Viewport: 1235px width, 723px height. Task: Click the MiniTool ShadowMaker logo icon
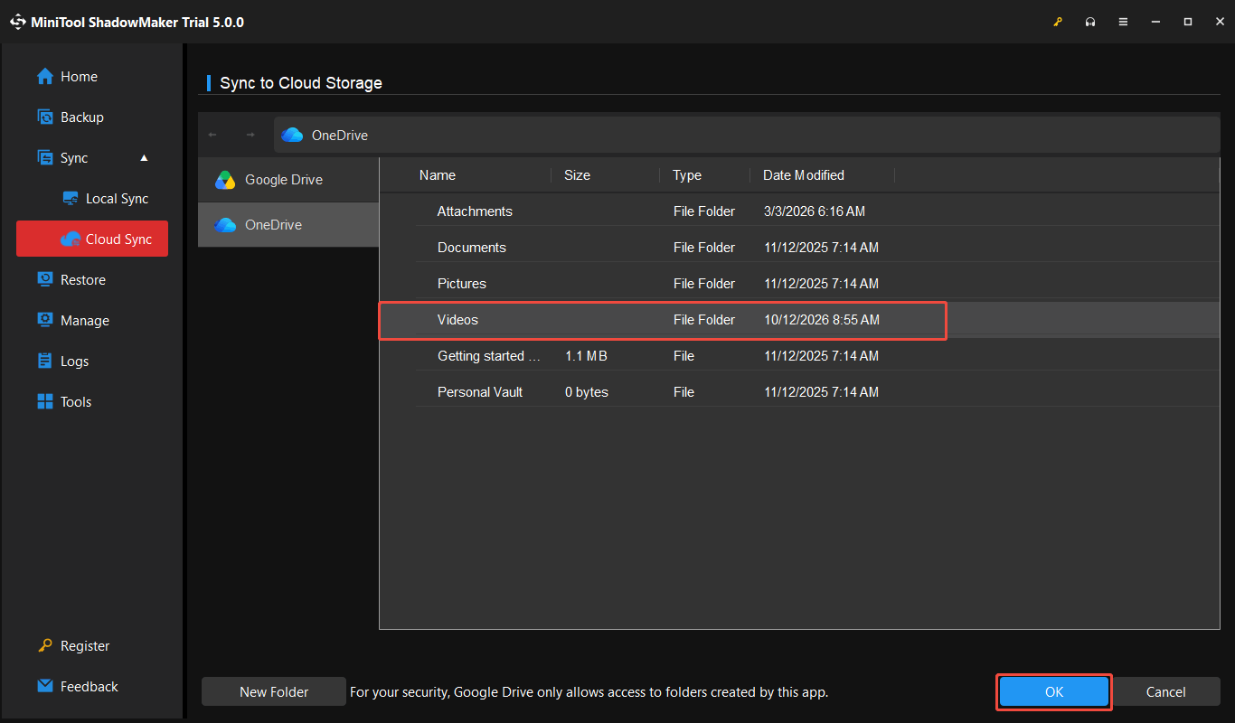[18, 22]
